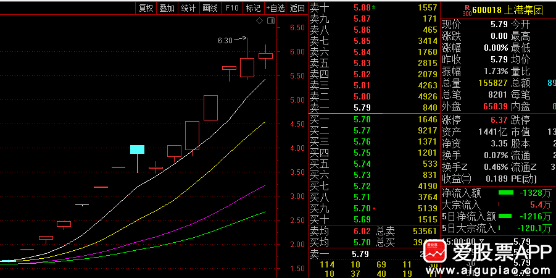Screen dimensions: 556x278
Task: Toggle the side panel layout icon
Action: [x=271, y=20]
